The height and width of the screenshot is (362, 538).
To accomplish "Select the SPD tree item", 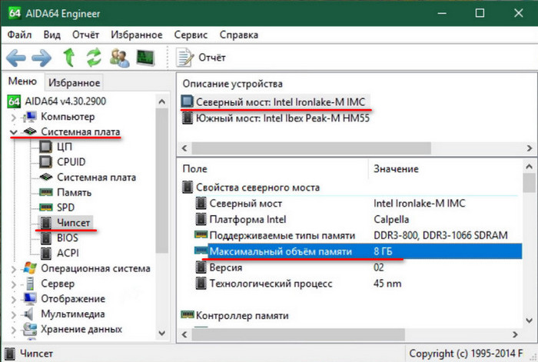I will coord(66,208).
